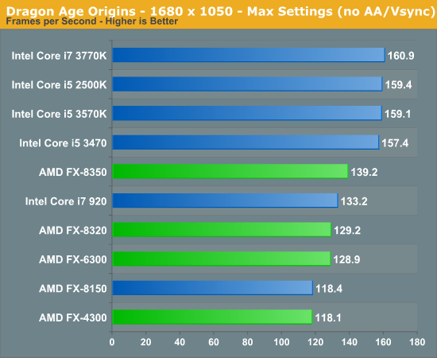The width and height of the screenshot is (437, 358).
Task: Click the value 159.1
Action: tap(398, 114)
